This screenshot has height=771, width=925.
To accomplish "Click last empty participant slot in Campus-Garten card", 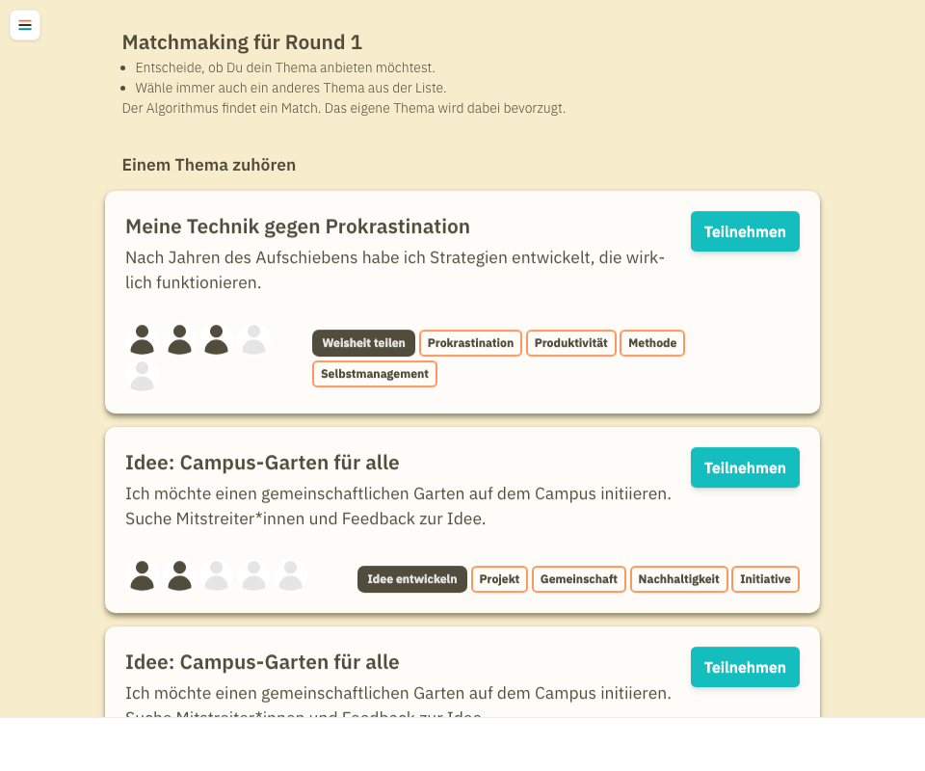I will (290, 575).
